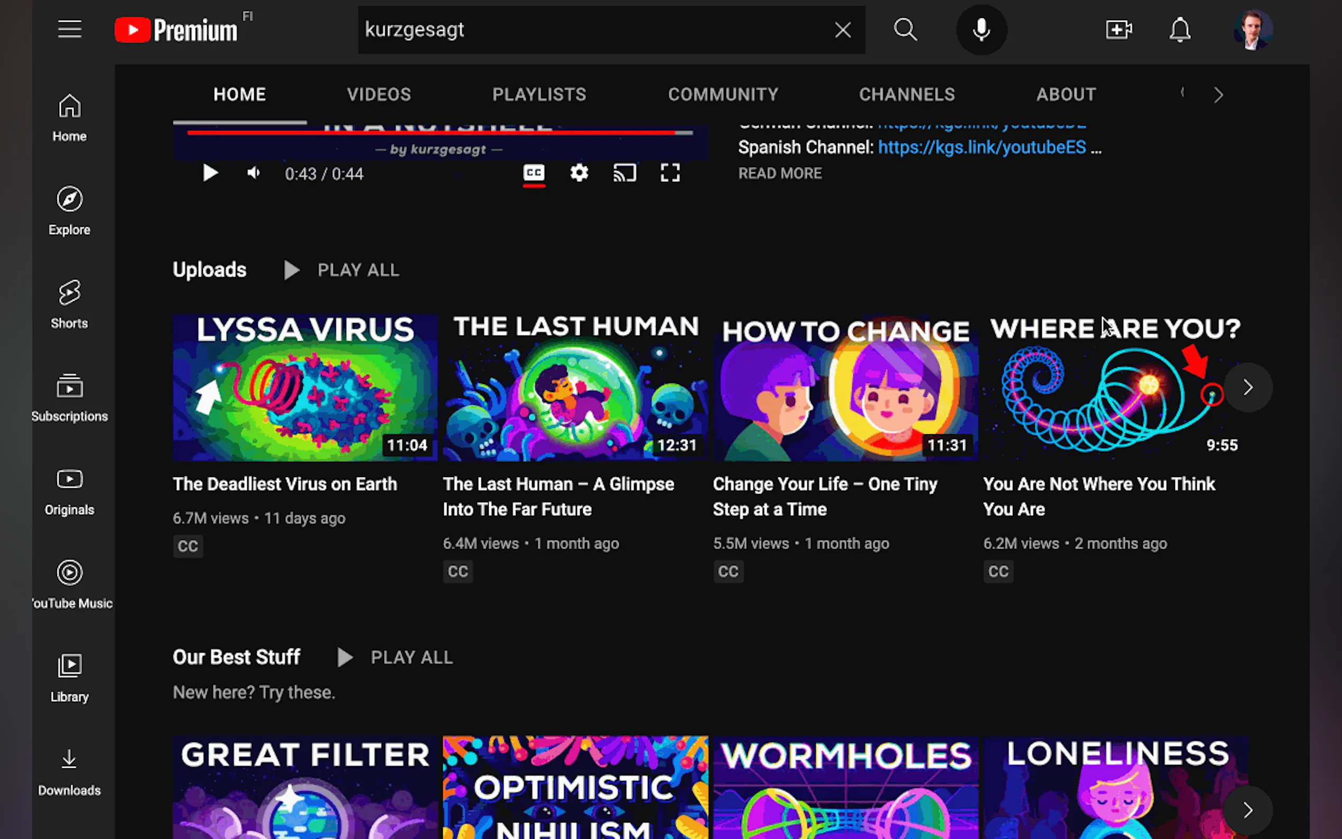
Task: Open Shorts in the sidebar
Action: click(x=69, y=305)
